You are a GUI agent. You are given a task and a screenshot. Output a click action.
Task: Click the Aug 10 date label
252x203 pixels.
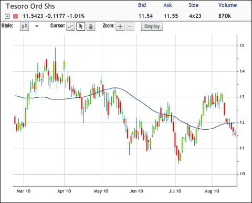[x=212, y=191]
